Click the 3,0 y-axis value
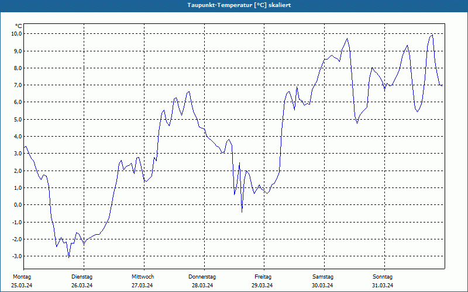 tap(18, 154)
